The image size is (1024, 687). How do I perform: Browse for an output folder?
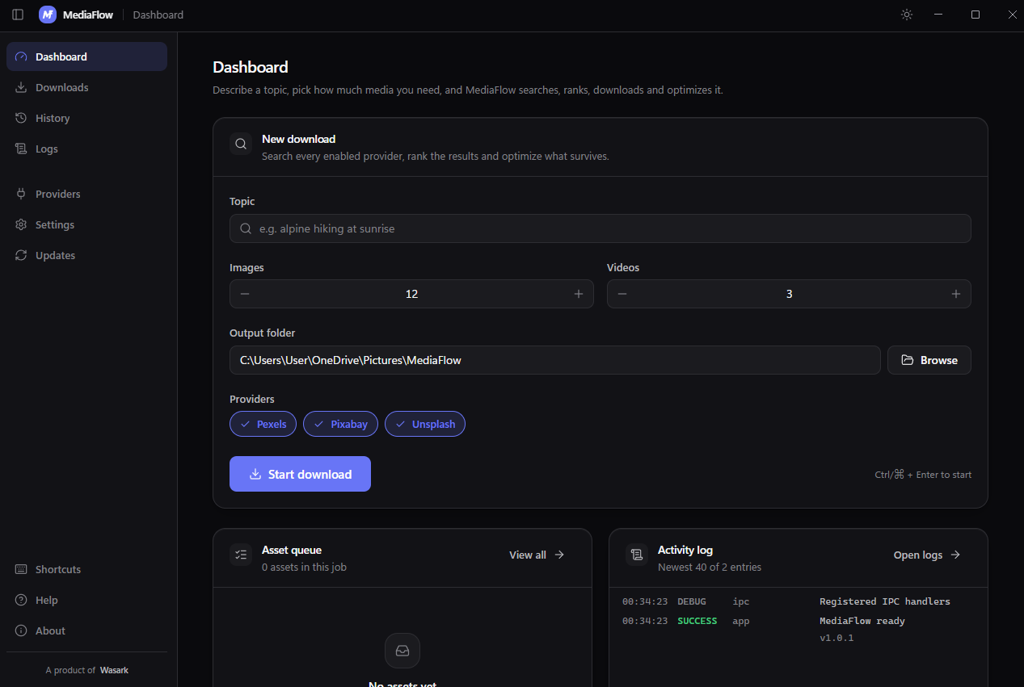click(929, 360)
